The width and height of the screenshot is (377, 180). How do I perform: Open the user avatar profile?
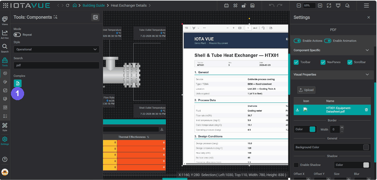[x=5, y=172]
